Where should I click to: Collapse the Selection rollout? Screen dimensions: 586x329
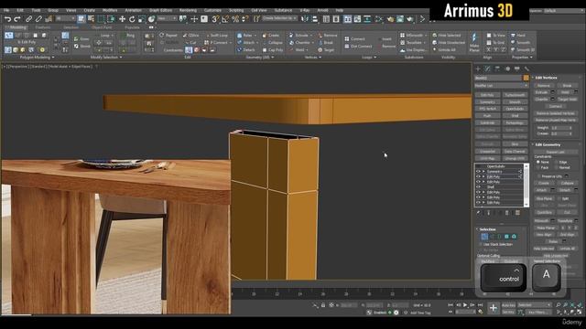pos(487,229)
